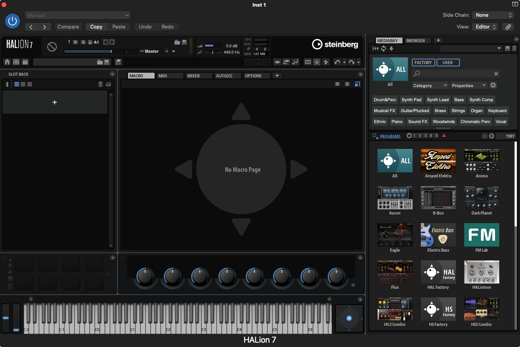Select the FM Lab instrument thumbnail
The height and width of the screenshot is (347, 520).
(x=481, y=235)
